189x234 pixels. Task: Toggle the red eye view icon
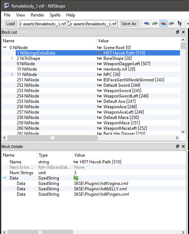pos(163,24)
